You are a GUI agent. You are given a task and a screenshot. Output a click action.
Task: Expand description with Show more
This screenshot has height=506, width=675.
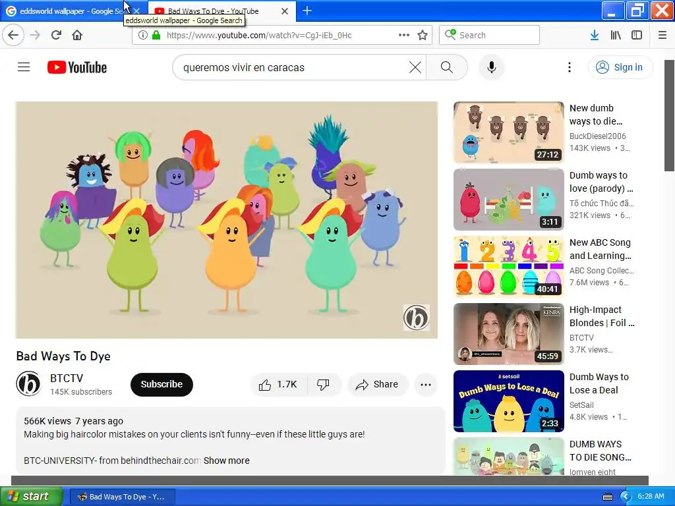(x=227, y=461)
